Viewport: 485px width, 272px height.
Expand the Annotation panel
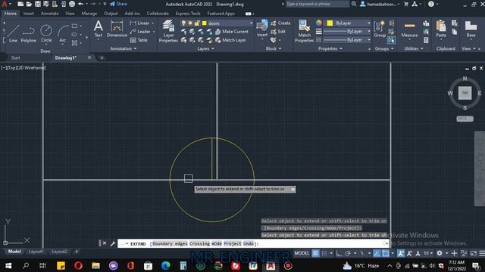[x=123, y=48]
